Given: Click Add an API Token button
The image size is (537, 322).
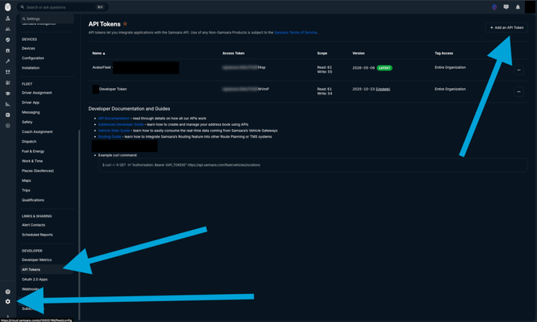Looking at the screenshot, I should click(x=507, y=27).
